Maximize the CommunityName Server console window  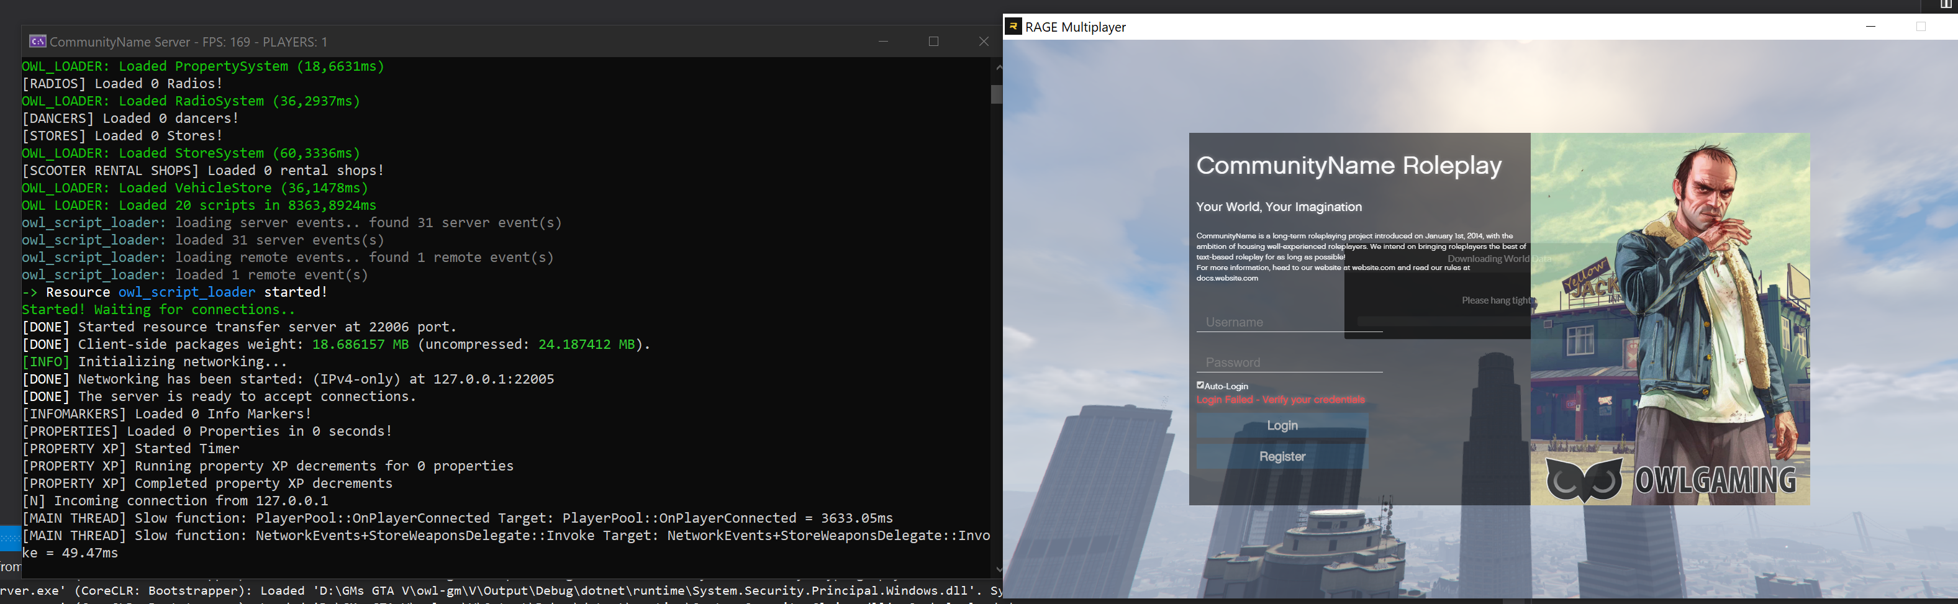[x=933, y=41]
